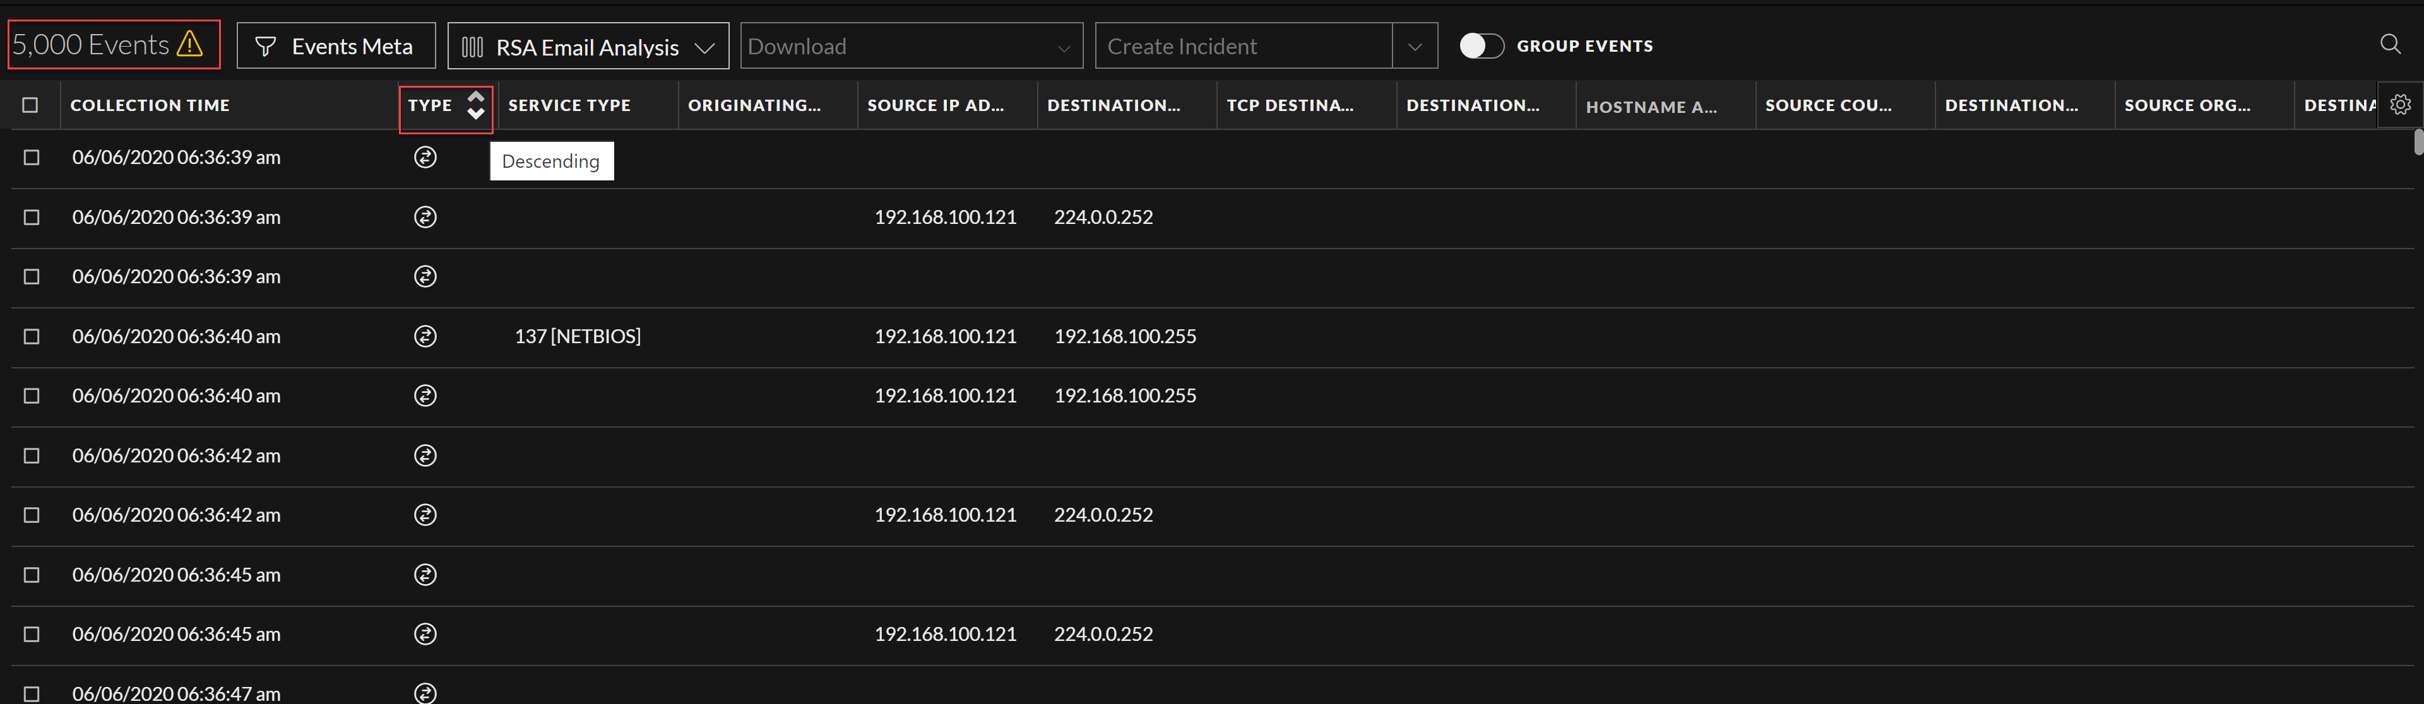The height and width of the screenshot is (704, 2424).
Task: Click the Create Incident button
Action: tap(1242, 46)
